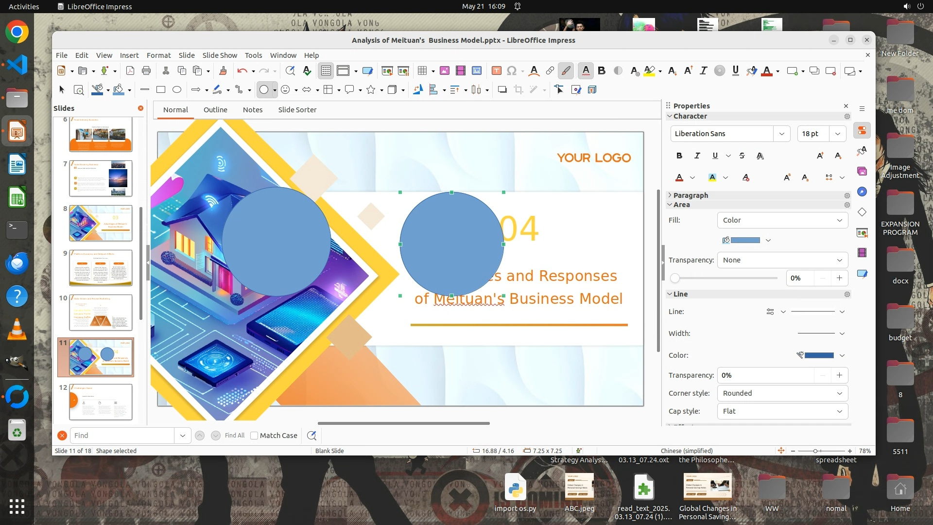Open the Corner style dropdown
Image resolution: width=933 pixels, height=525 pixels.
tap(782, 393)
